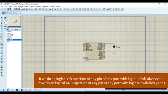168x94 pixels.
Task: Select the Buses Mode tool
Action: coord(2,31)
